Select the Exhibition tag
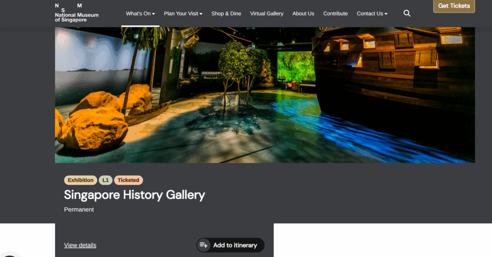This screenshot has width=492, height=257. (x=81, y=180)
